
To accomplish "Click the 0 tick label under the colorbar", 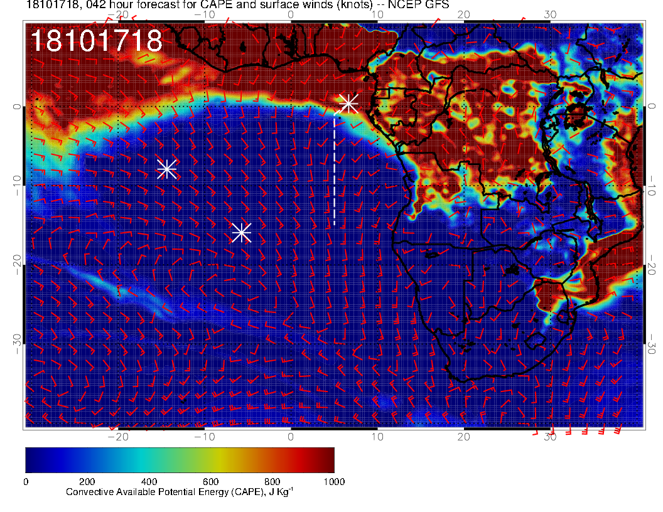I will point(26,482).
